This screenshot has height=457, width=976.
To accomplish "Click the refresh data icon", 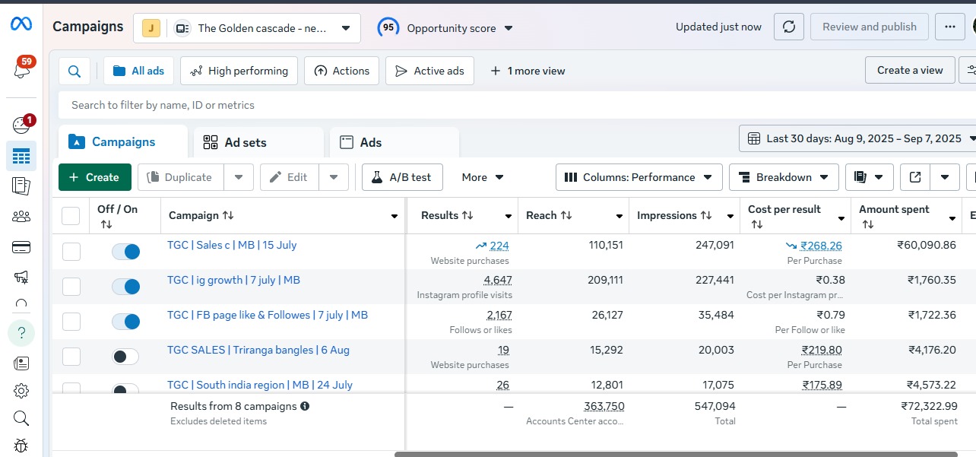I will click(x=789, y=27).
